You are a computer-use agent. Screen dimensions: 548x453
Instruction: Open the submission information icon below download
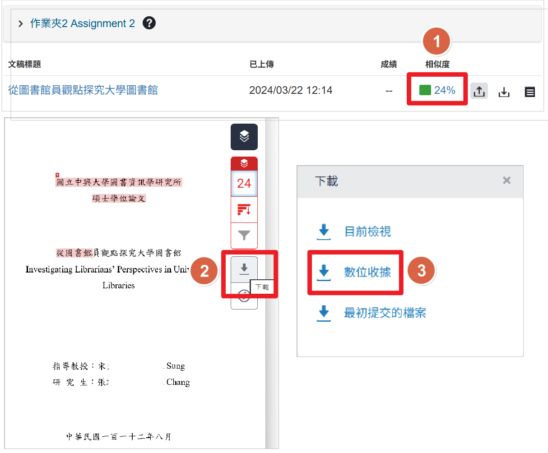point(244,296)
